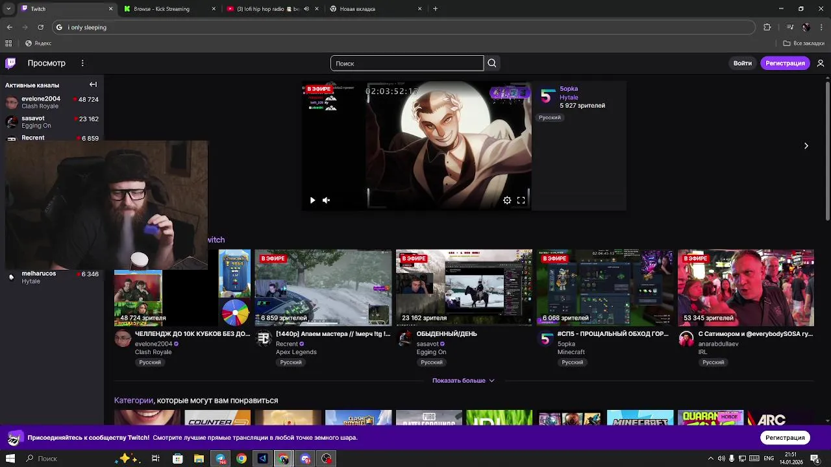
Task: Open the 5opka channel name link
Action: pyautogui.click(x=568, y=89)
